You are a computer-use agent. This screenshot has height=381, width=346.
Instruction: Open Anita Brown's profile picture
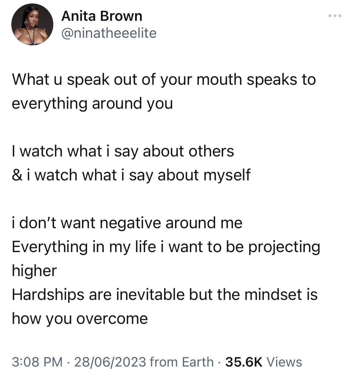click(32, 25)
